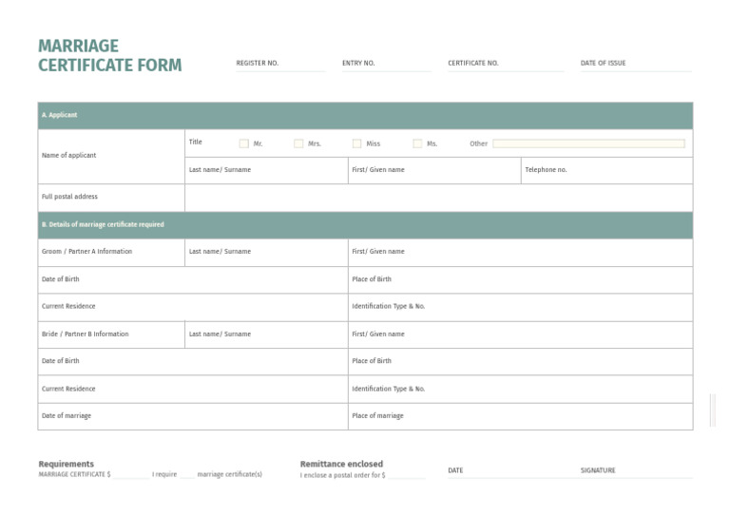
Task: Click the 'A. Applicant' section header
Action: (365, 115)
